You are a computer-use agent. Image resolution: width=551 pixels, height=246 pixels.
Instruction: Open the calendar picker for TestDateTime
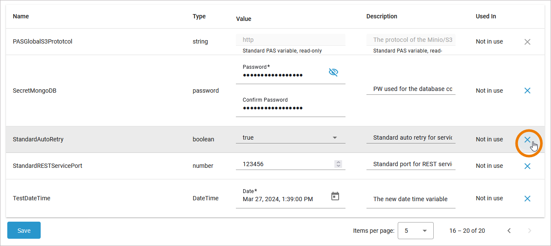(335, 196)
